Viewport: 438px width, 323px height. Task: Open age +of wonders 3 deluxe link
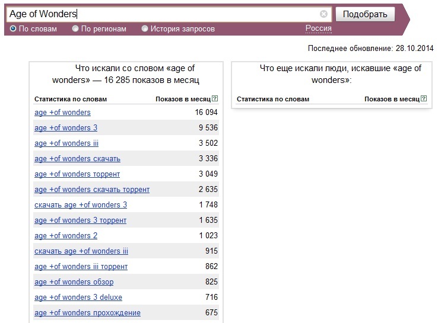[78, 298]
